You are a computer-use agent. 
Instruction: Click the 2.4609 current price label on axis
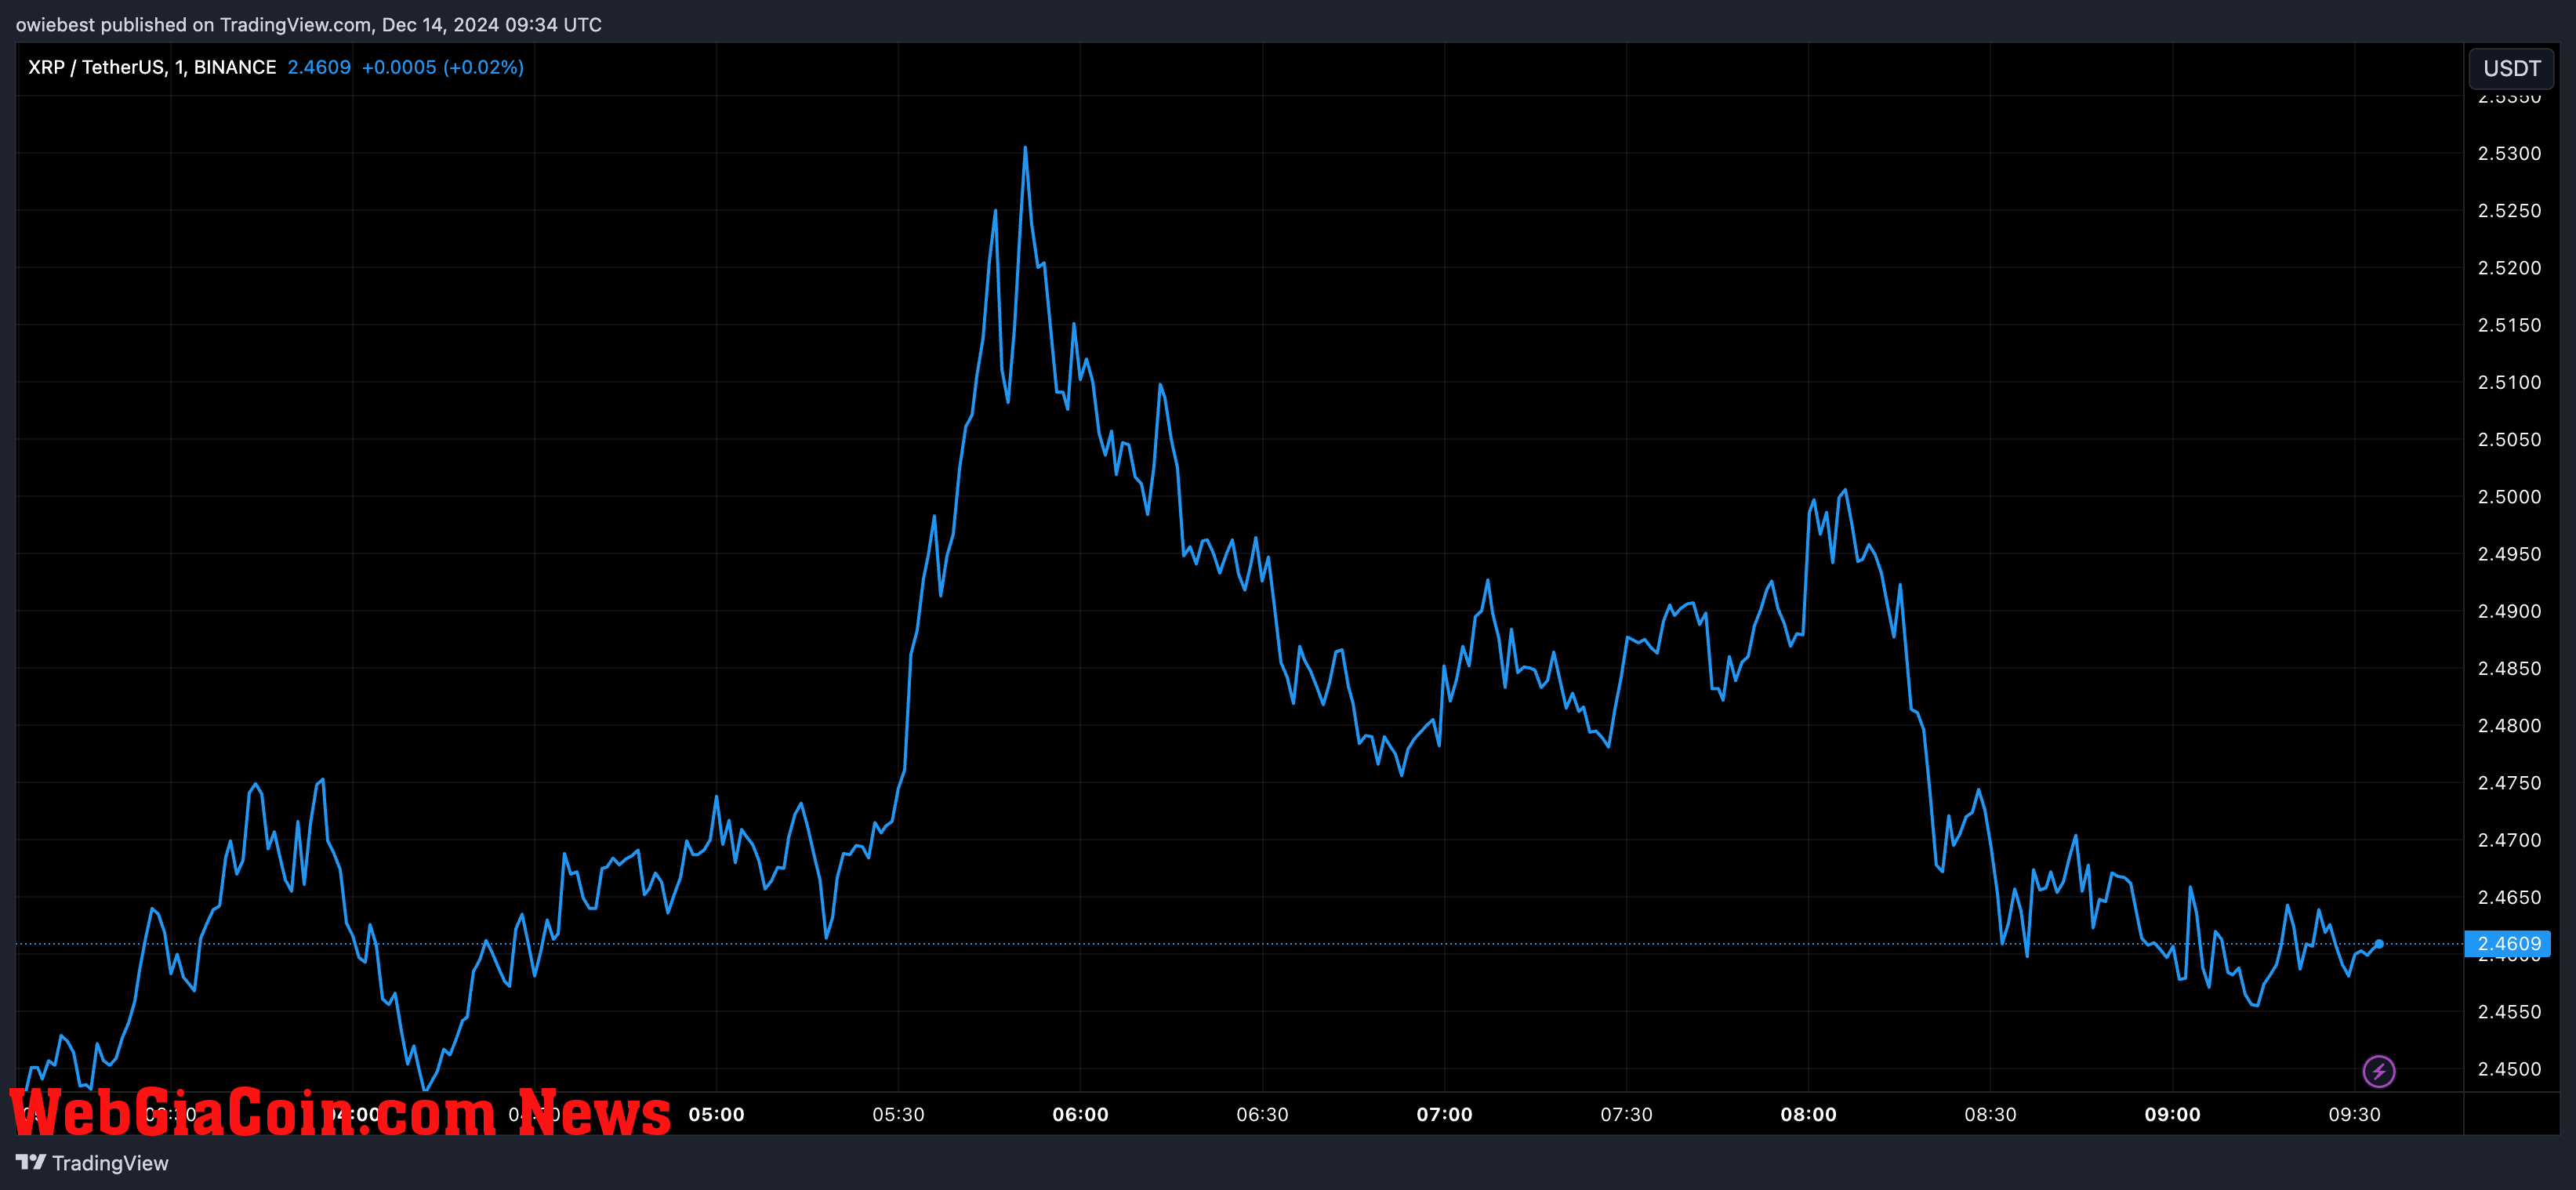point(2508,943)
